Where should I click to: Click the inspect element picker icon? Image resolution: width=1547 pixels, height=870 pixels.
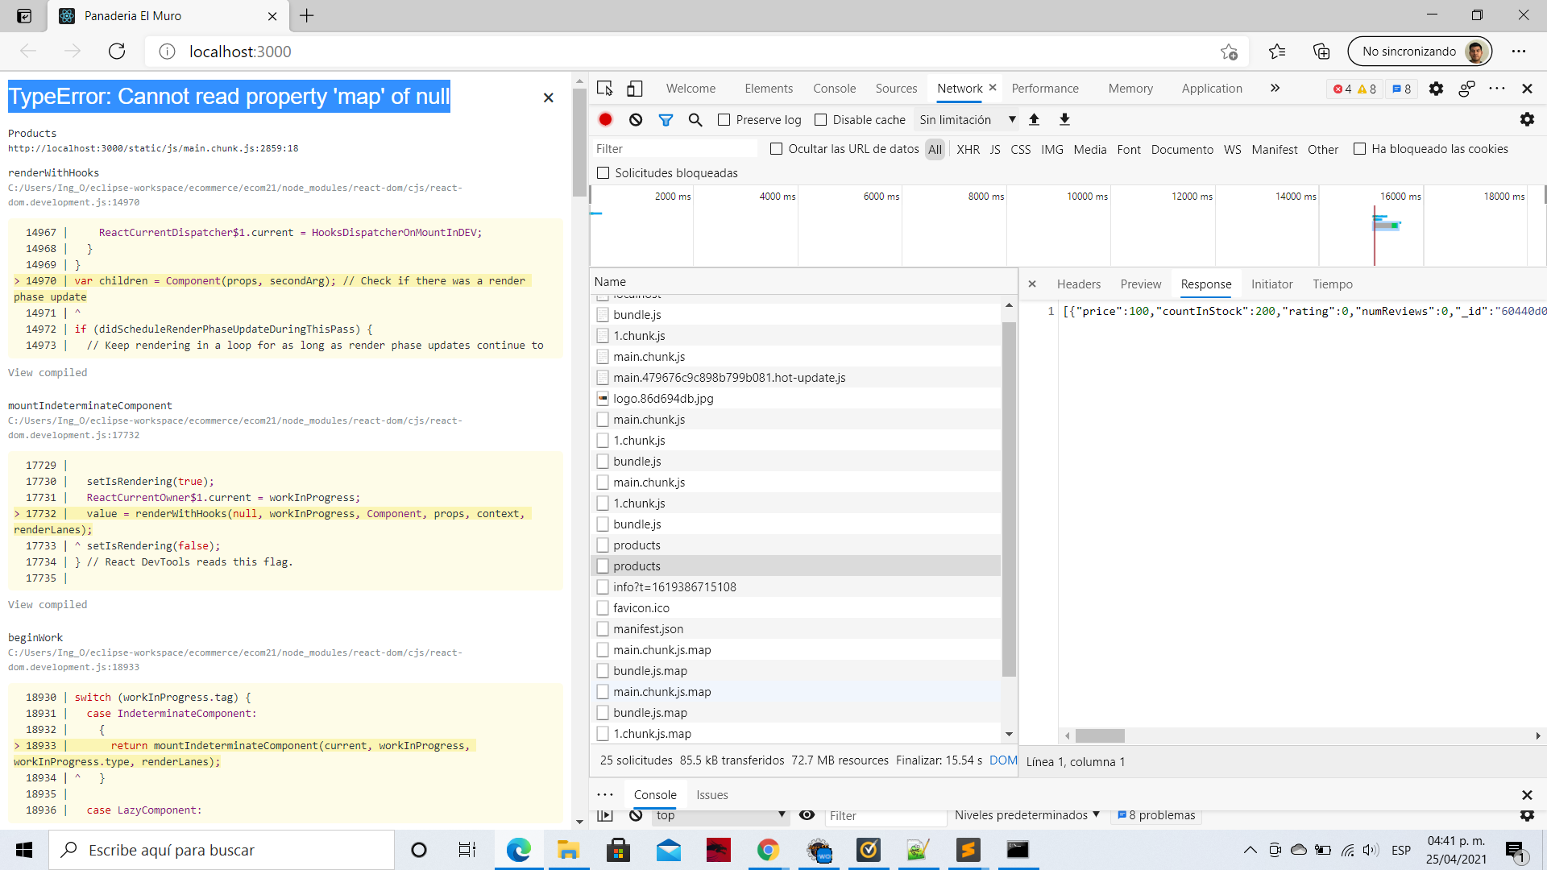coord(605,89)
